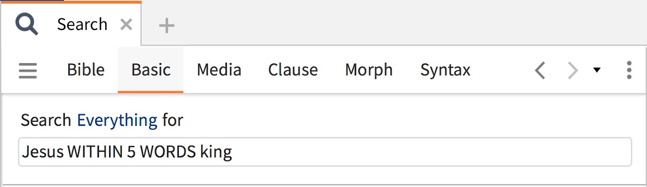647x187 pixels.
Task: Open the hamburger panel menu
Action: pyautogui.click(x=28, y=70)
